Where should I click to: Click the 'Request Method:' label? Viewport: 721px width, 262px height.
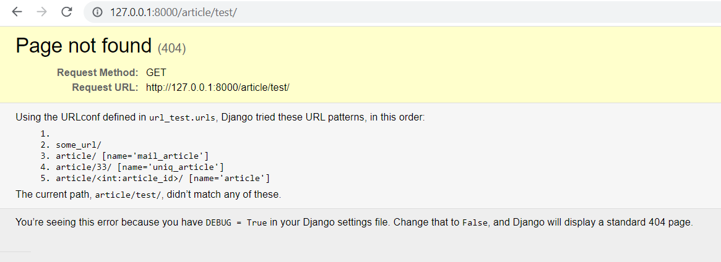pos(98,72)
